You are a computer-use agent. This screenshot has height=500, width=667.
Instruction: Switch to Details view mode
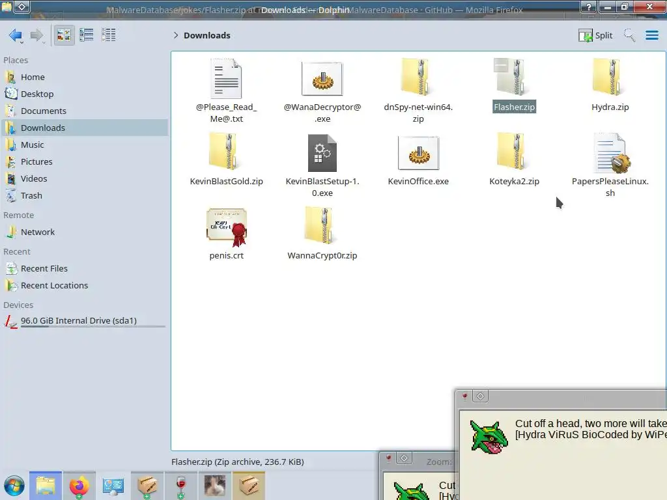click(109, 35)
